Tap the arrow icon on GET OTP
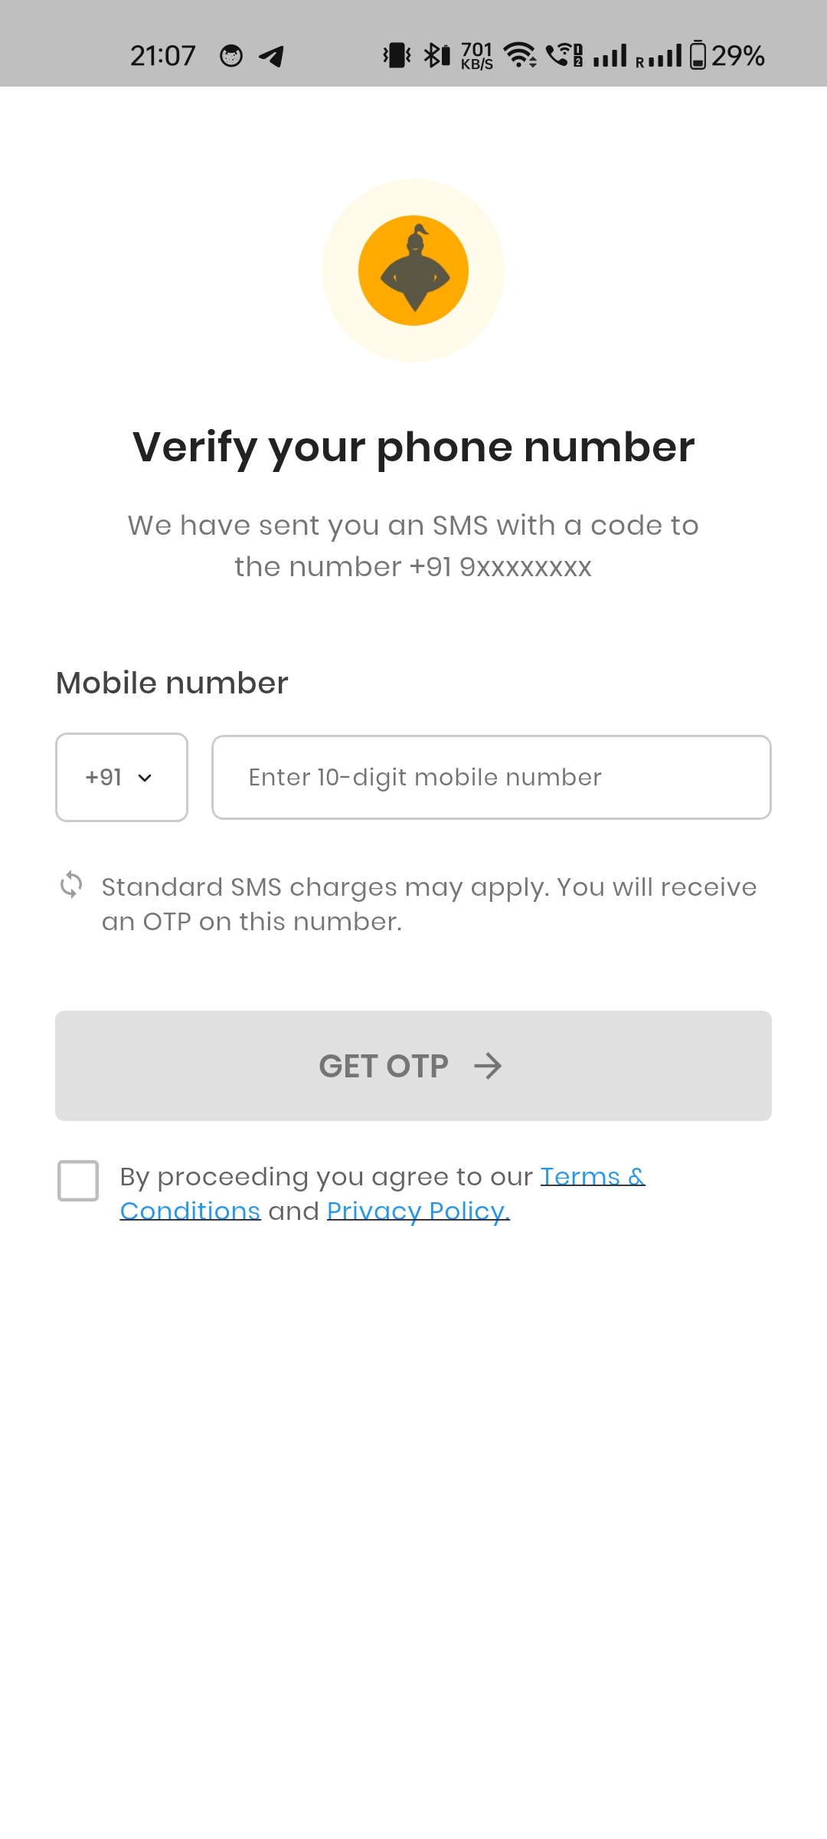 point(488,1066)
